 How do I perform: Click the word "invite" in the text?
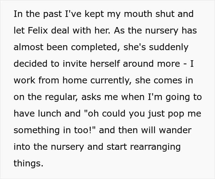[x=75, y=64]
